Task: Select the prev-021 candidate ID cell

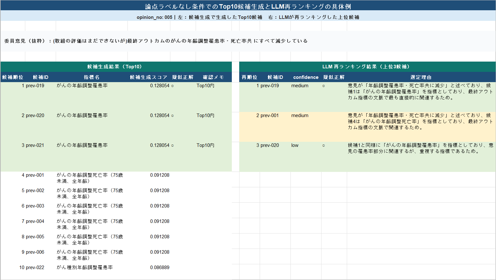Action: coord(35,145)
